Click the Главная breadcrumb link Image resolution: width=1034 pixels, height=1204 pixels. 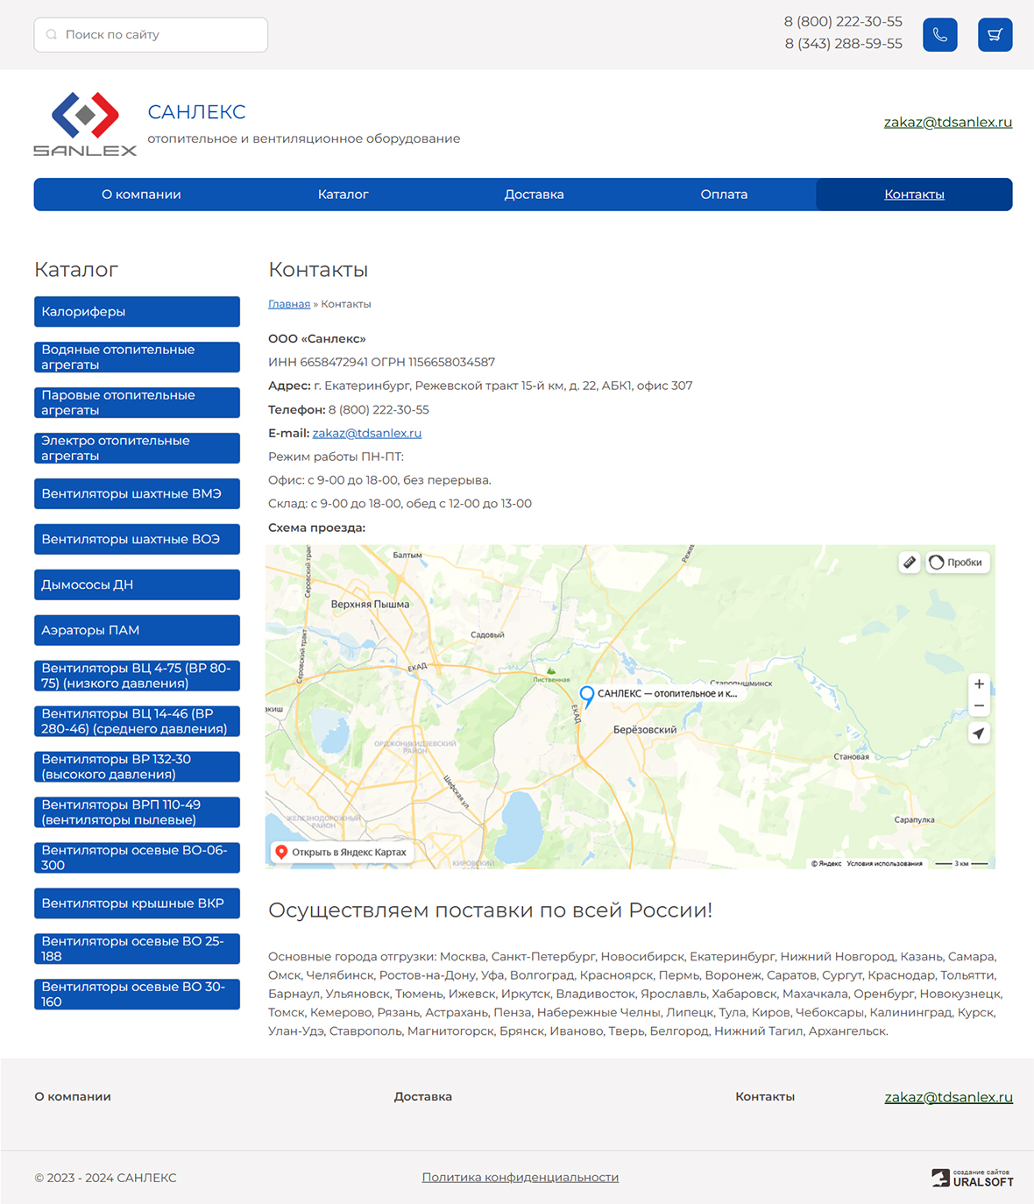pos(289,304)
